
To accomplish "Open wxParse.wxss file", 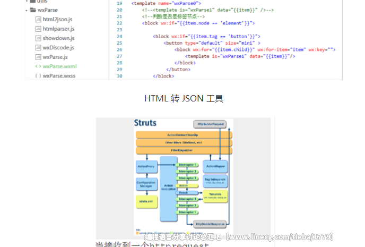I will point(59,76).
